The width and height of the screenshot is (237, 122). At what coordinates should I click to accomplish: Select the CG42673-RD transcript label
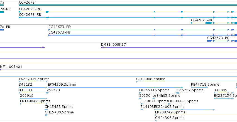(x=30, y=9)
